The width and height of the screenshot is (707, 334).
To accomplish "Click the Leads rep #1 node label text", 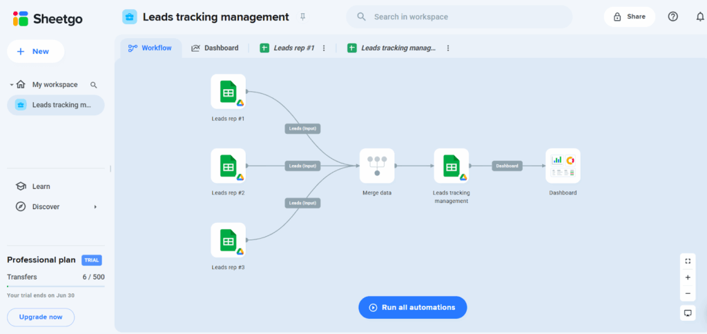I will (228, 119).
